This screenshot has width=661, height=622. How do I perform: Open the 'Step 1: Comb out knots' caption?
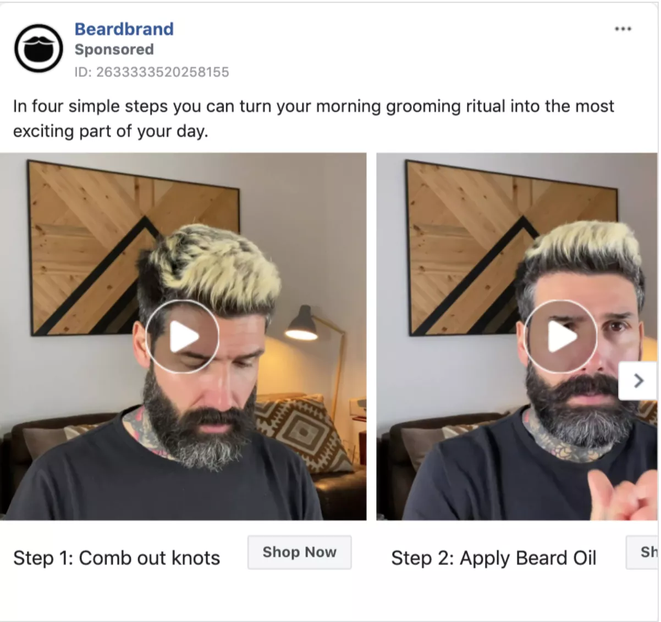coord(117,558)
